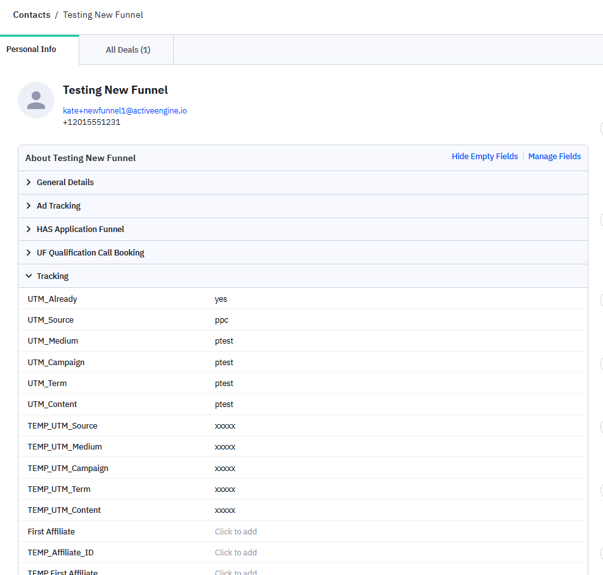The width and height of the screenshot is (603, 575).
Task: Expand the General Details section
Action: pyautogui.click(x=65, y=182)
